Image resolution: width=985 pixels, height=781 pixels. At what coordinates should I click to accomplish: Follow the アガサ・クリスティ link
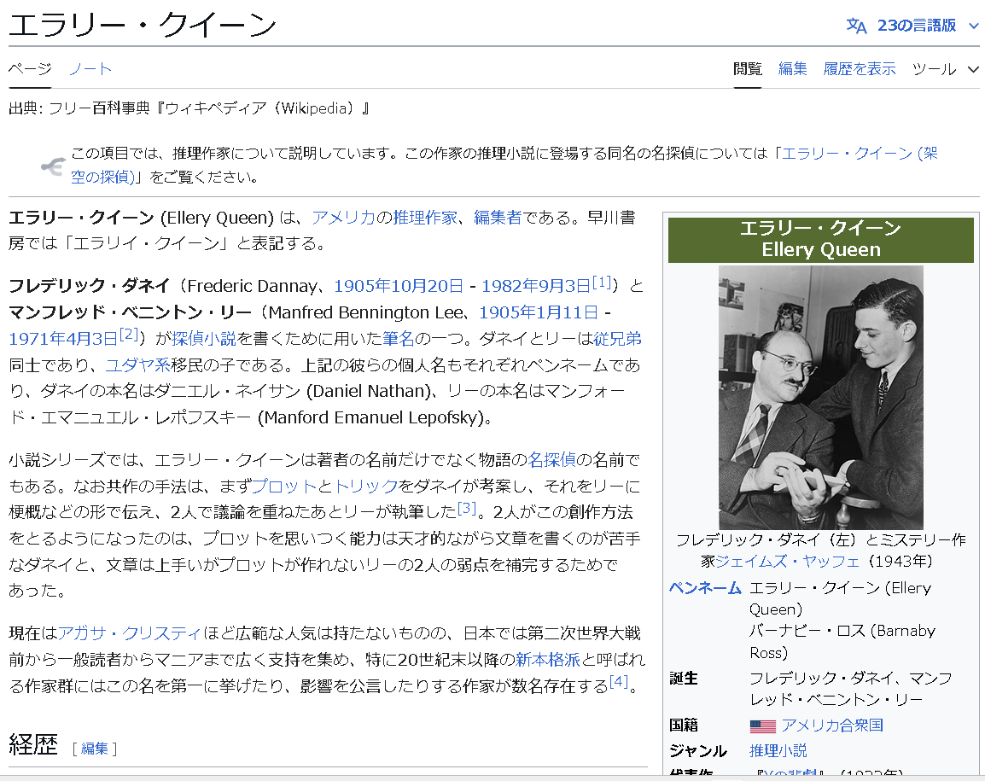[x=130, y=632]
